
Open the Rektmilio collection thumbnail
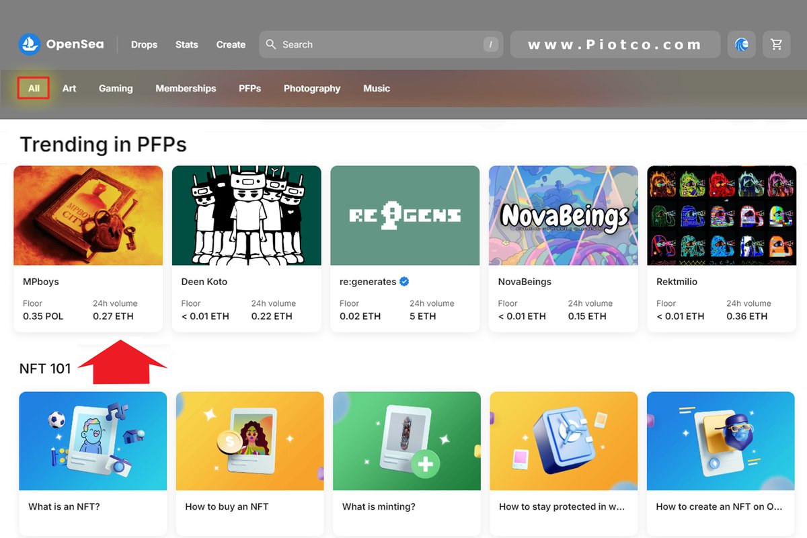coord(721,215)
